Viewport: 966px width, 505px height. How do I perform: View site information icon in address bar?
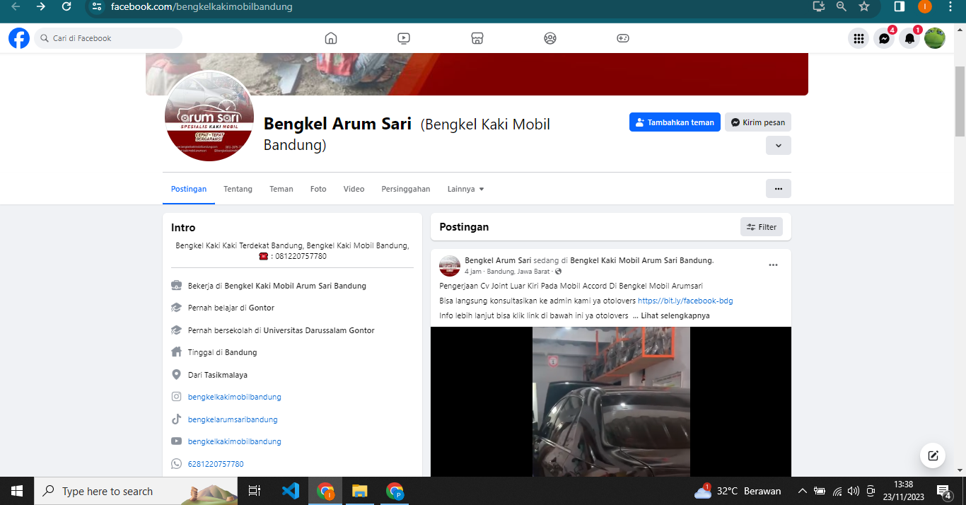click(98, 6)
